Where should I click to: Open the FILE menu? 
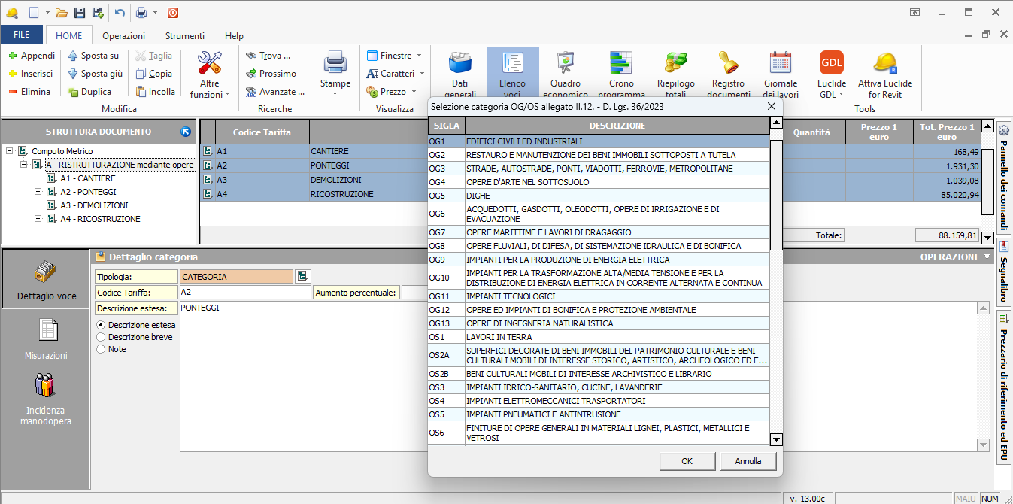pos(22,35)
